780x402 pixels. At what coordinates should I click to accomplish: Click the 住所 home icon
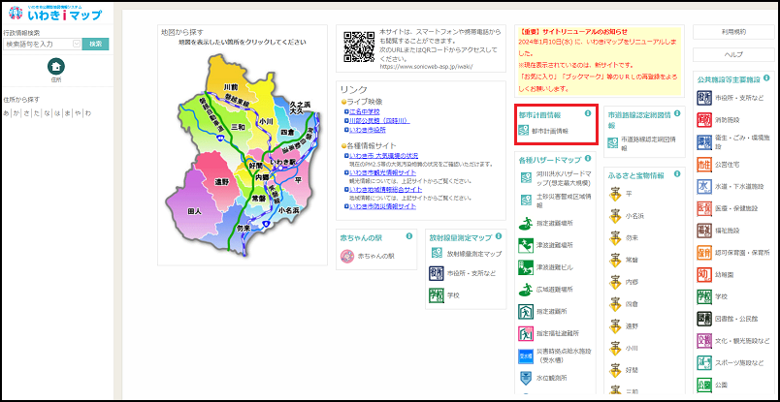pos(55,66)
